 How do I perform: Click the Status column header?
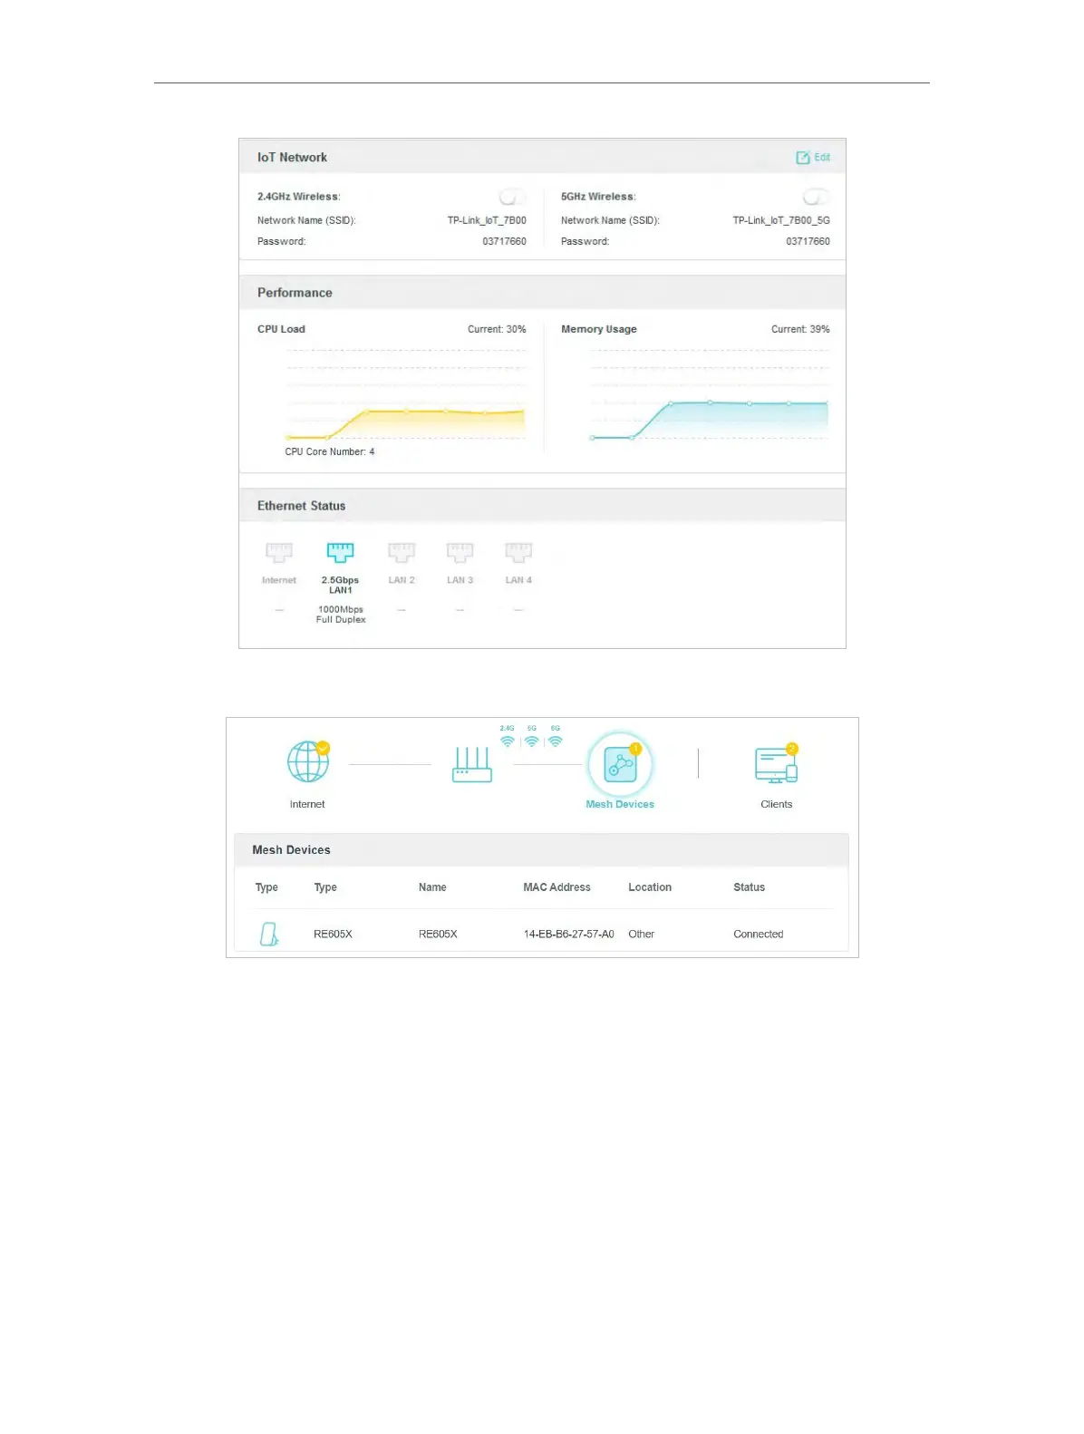(749, 887)
